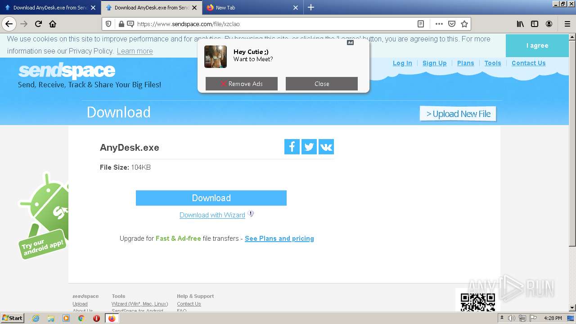Go to the Plans page link
This screenshot has height=324, width=576.
tap(466, 63)
